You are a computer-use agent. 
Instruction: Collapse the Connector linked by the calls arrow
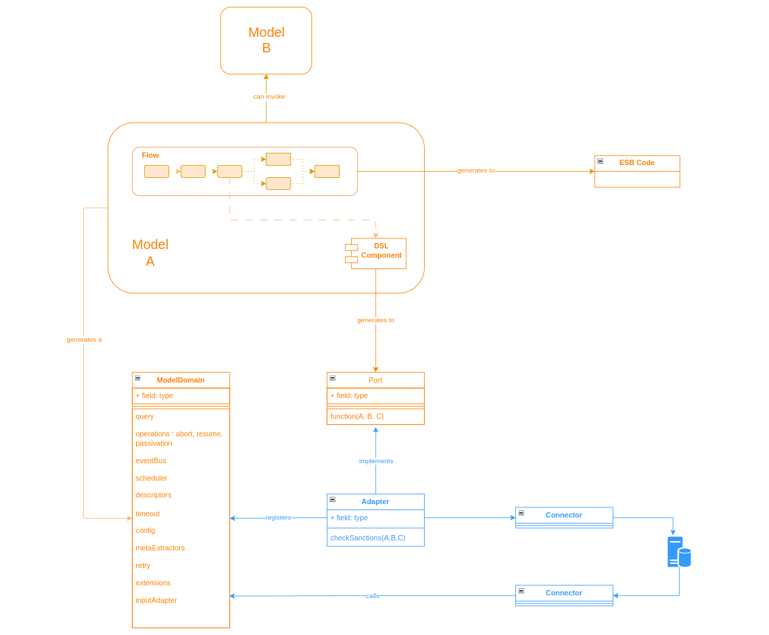pyautogui.click(x=521, y=591)
